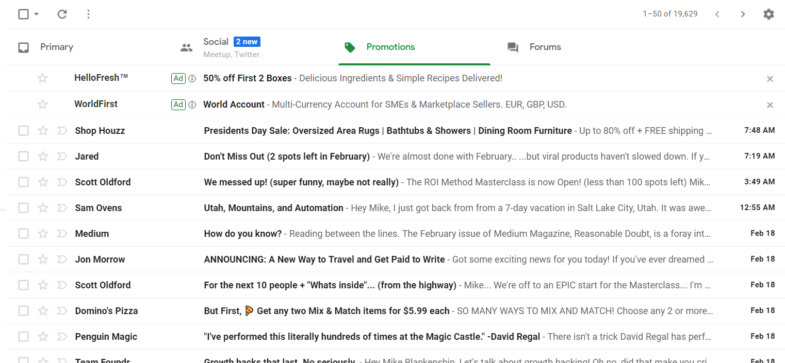
Task: Open the More options three-dot menu
Action: 89,14
